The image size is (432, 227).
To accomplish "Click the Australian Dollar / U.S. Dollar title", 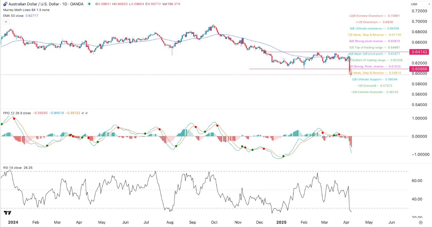I will click(x=32, y=4).
